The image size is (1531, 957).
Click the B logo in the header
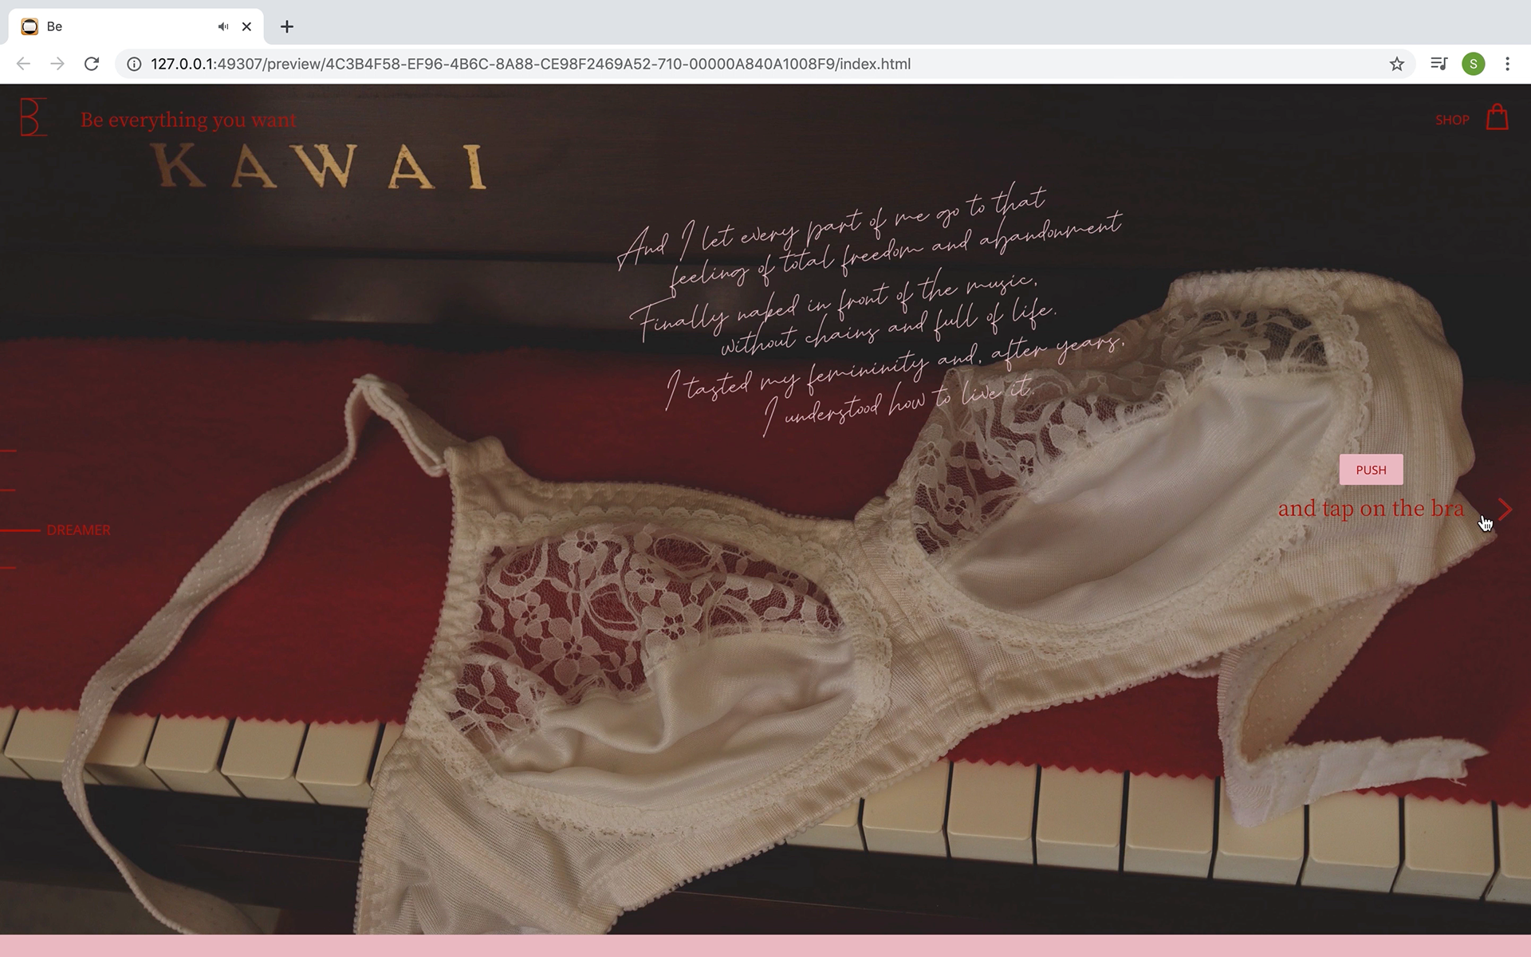pyautogui.click(x=33, y=117)
